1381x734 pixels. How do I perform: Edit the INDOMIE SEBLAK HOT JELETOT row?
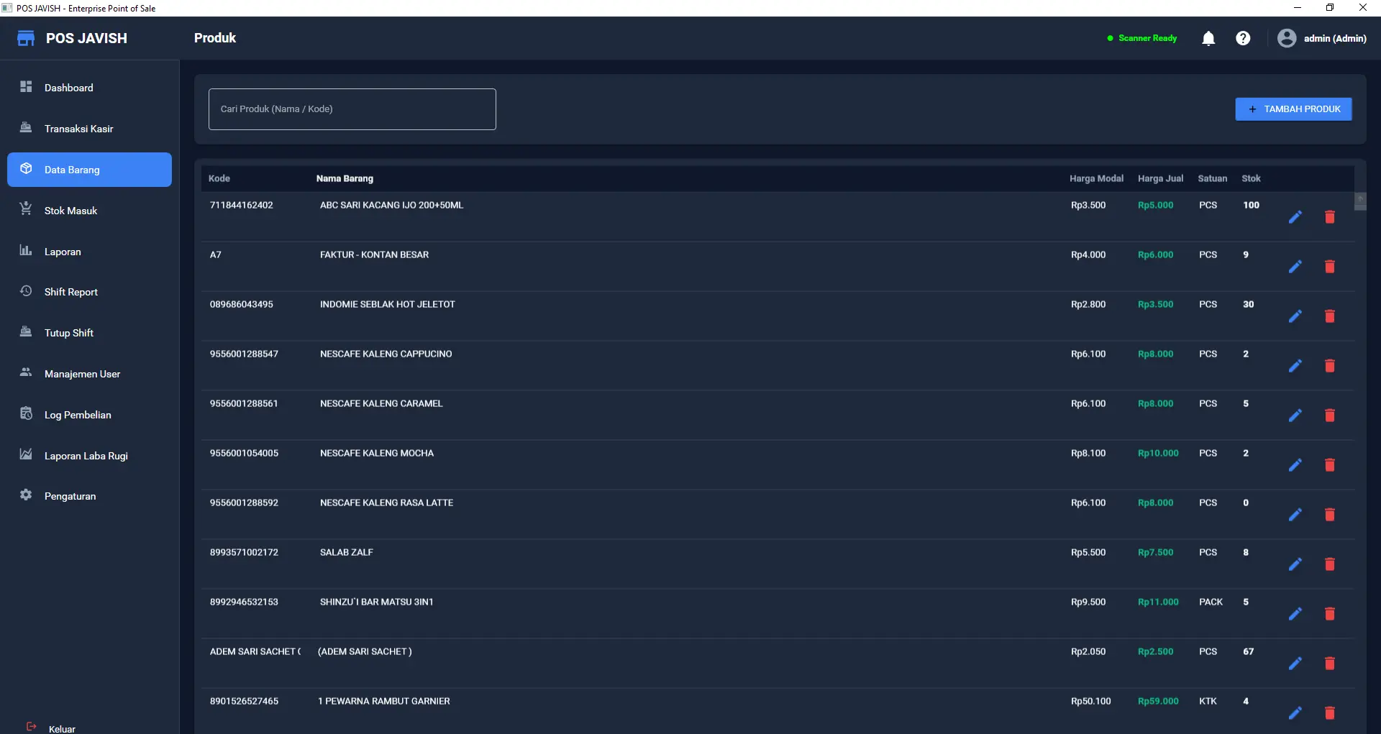[x=1295, y=316]
